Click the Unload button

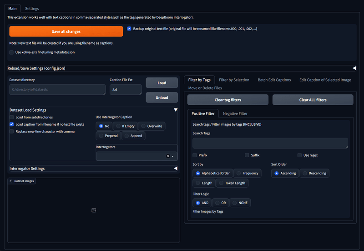(x=162, y=97)
